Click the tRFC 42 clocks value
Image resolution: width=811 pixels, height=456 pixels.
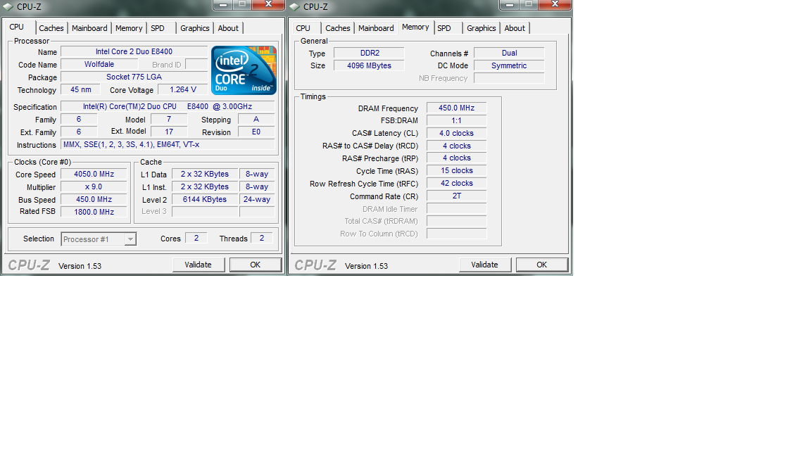point(457,184)
